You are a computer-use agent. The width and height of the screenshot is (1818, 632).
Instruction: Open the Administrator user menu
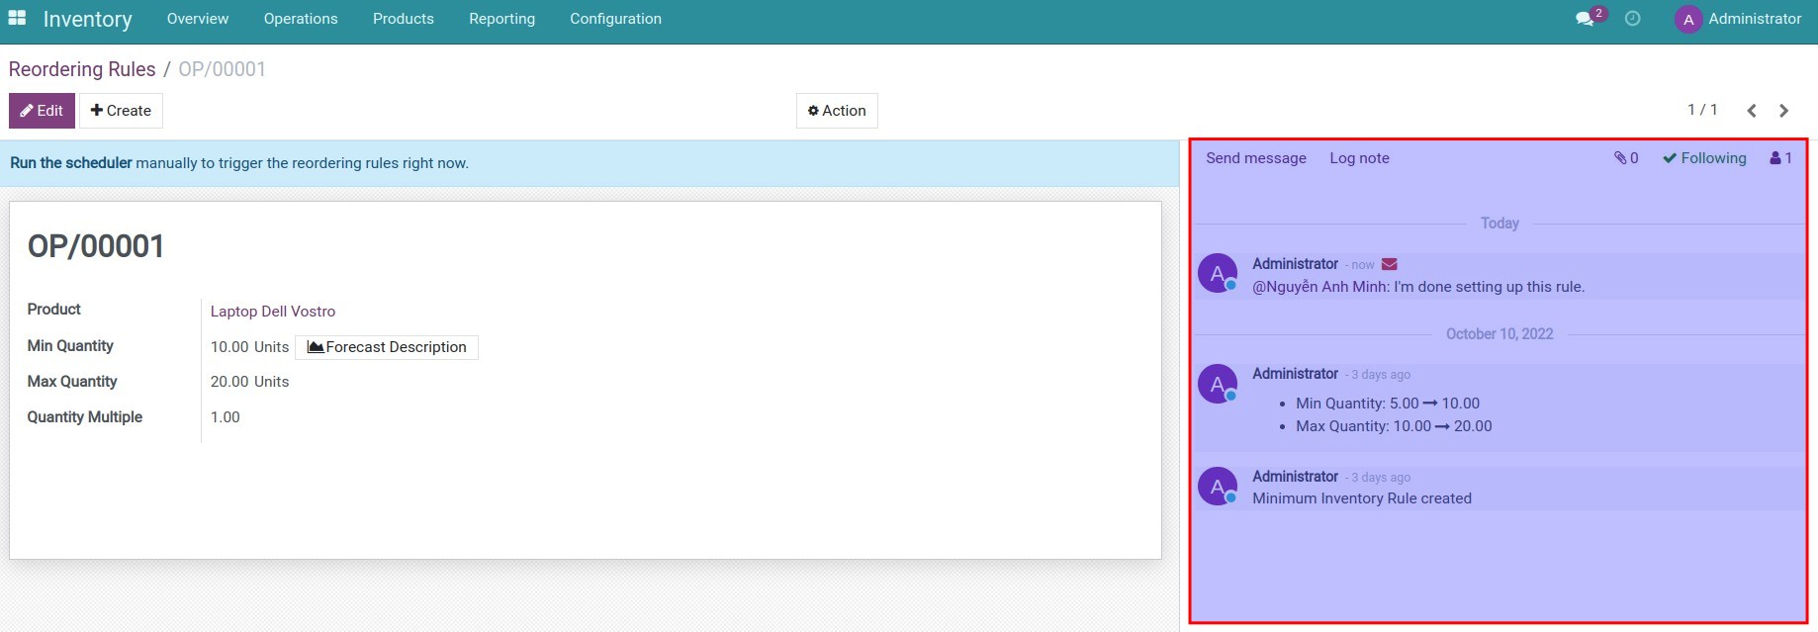tap(1738, 19)
